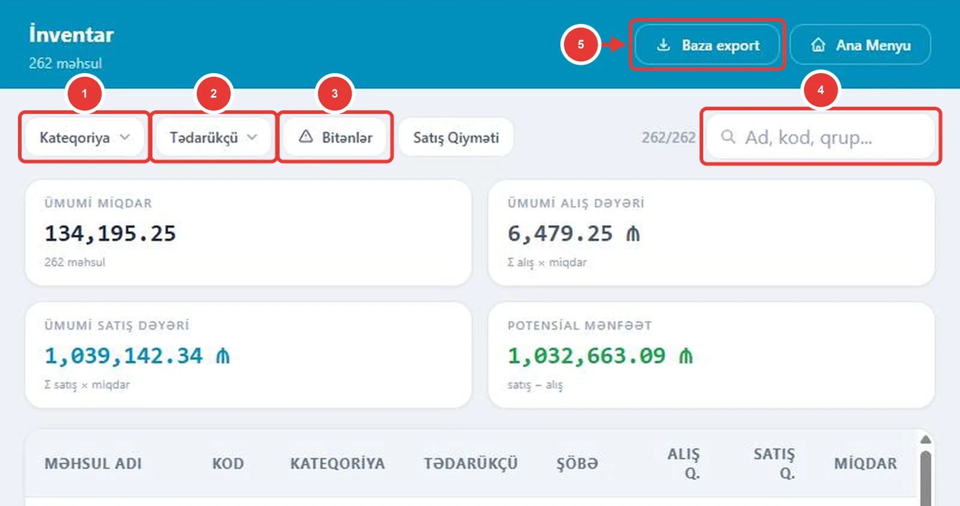This screenshot has width=960, height=506.
Task: Click the KATEQORİYA column header
Action: pos(338,463)
